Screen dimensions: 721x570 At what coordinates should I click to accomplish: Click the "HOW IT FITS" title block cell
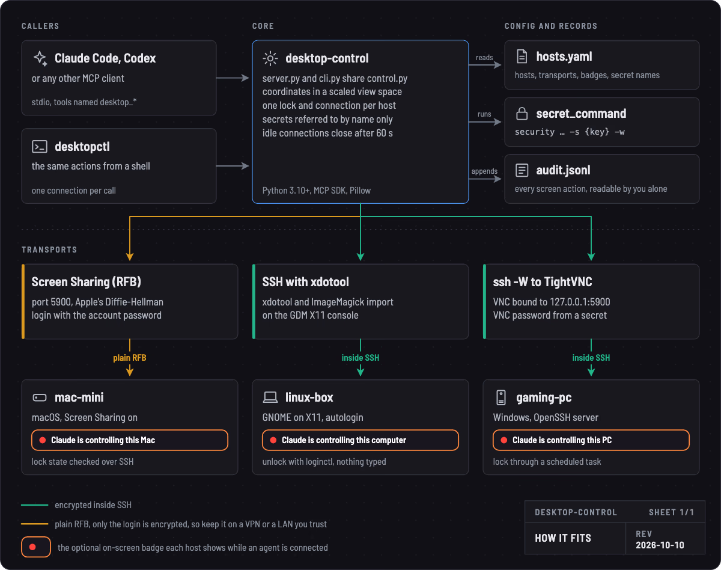pos(576,538)
